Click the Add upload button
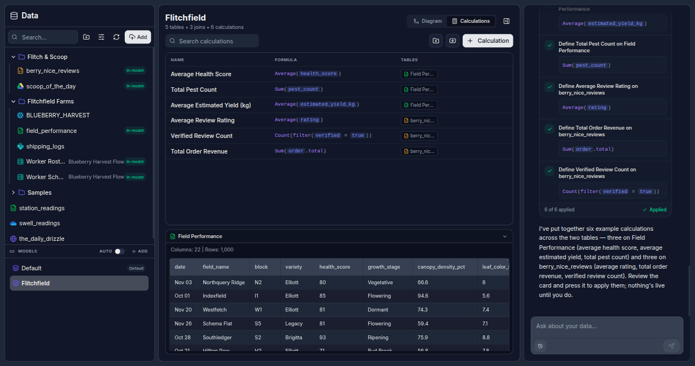 (x=138, y=37)
